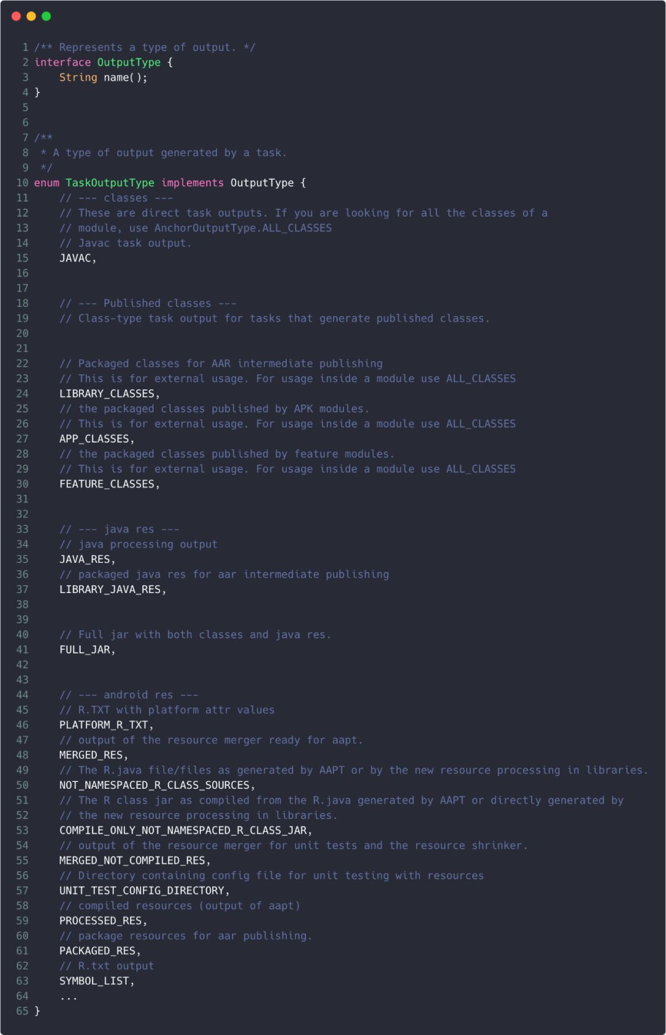Click the red close dot
This screenshot has width=666, height=1035.
click(16, 16)
